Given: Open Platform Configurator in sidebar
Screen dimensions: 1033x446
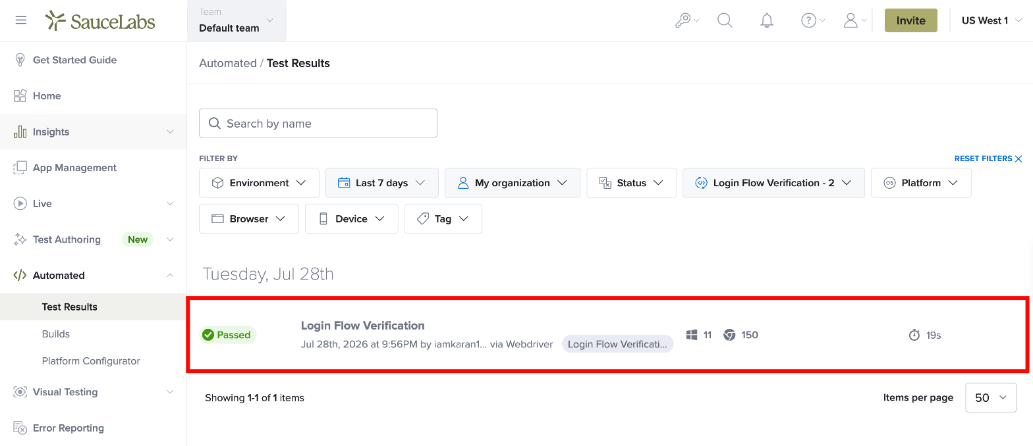Looking at the screenshot, I should (91, 361).
